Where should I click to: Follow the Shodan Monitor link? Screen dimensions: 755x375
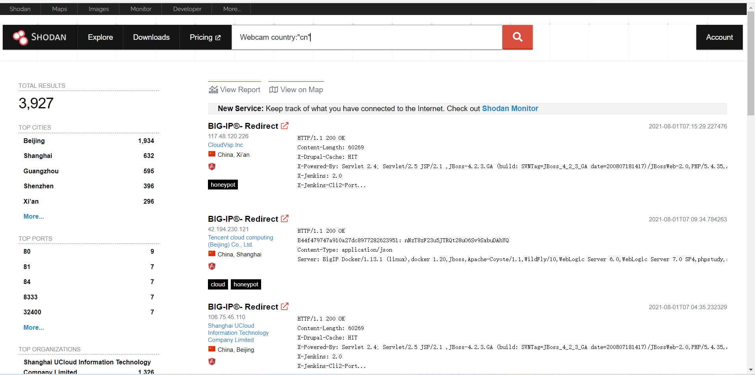[510, 108]
